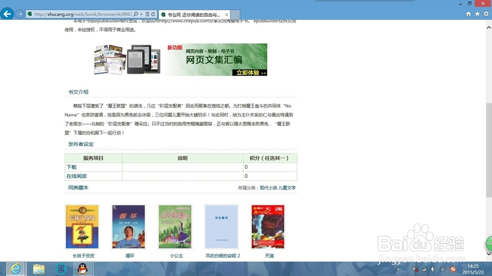Click the network signal tray icon
This screenshot has height=276, width=492.
pyautogui.click(x=424, y=269)
